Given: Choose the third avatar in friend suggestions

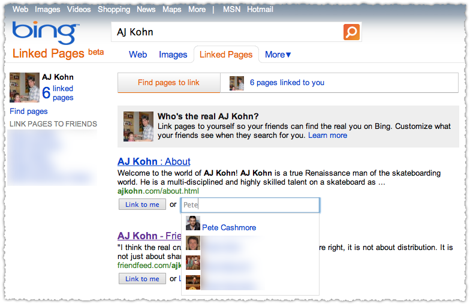Looking at the screenshot, I should [x=193, y=263].
